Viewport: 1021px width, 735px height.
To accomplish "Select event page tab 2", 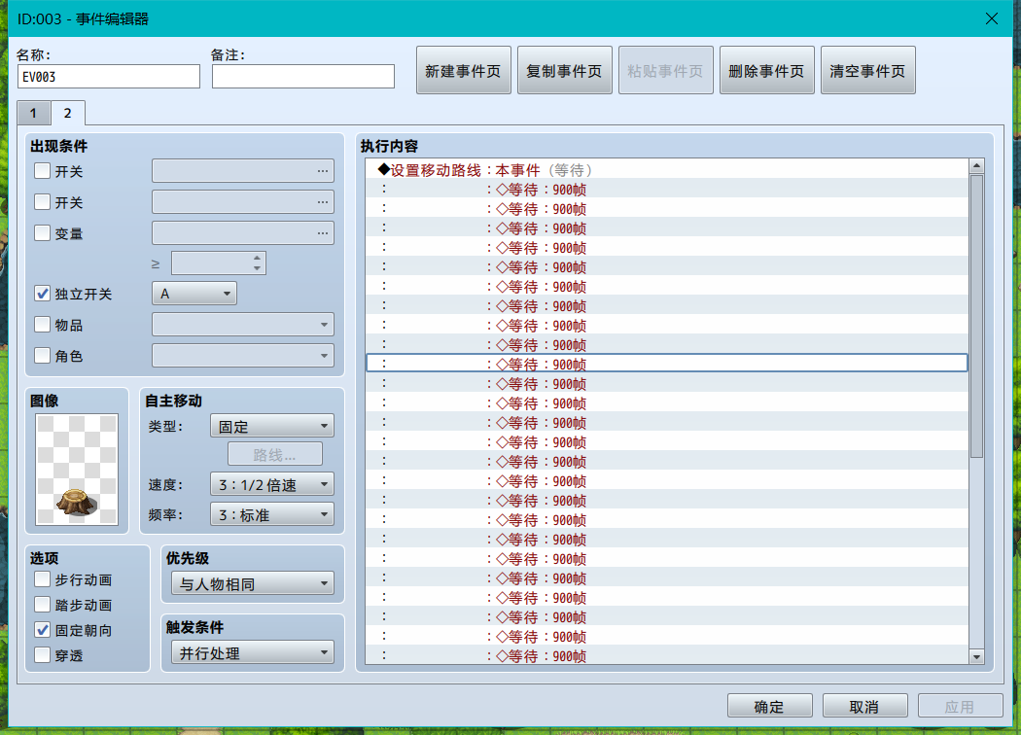I will pos(68,113).
